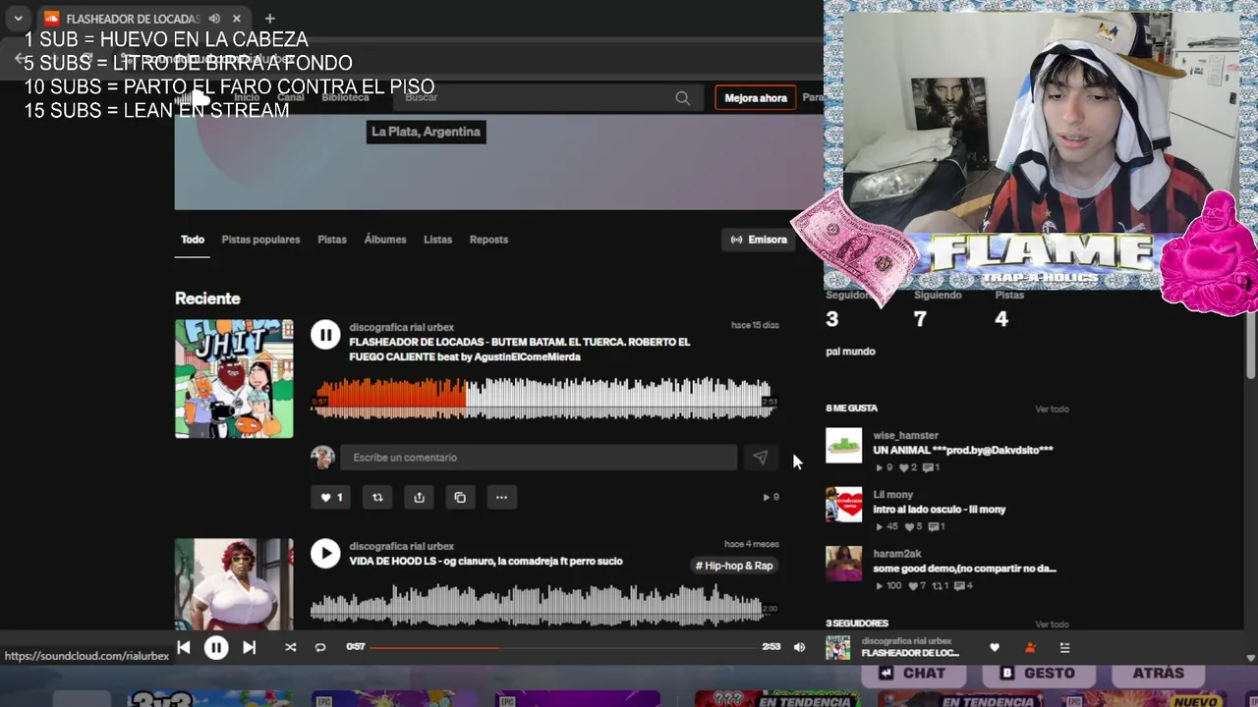
Task: Open 'Ver todo' for 8 ME GUSTA
Action: click(1052, 408)
